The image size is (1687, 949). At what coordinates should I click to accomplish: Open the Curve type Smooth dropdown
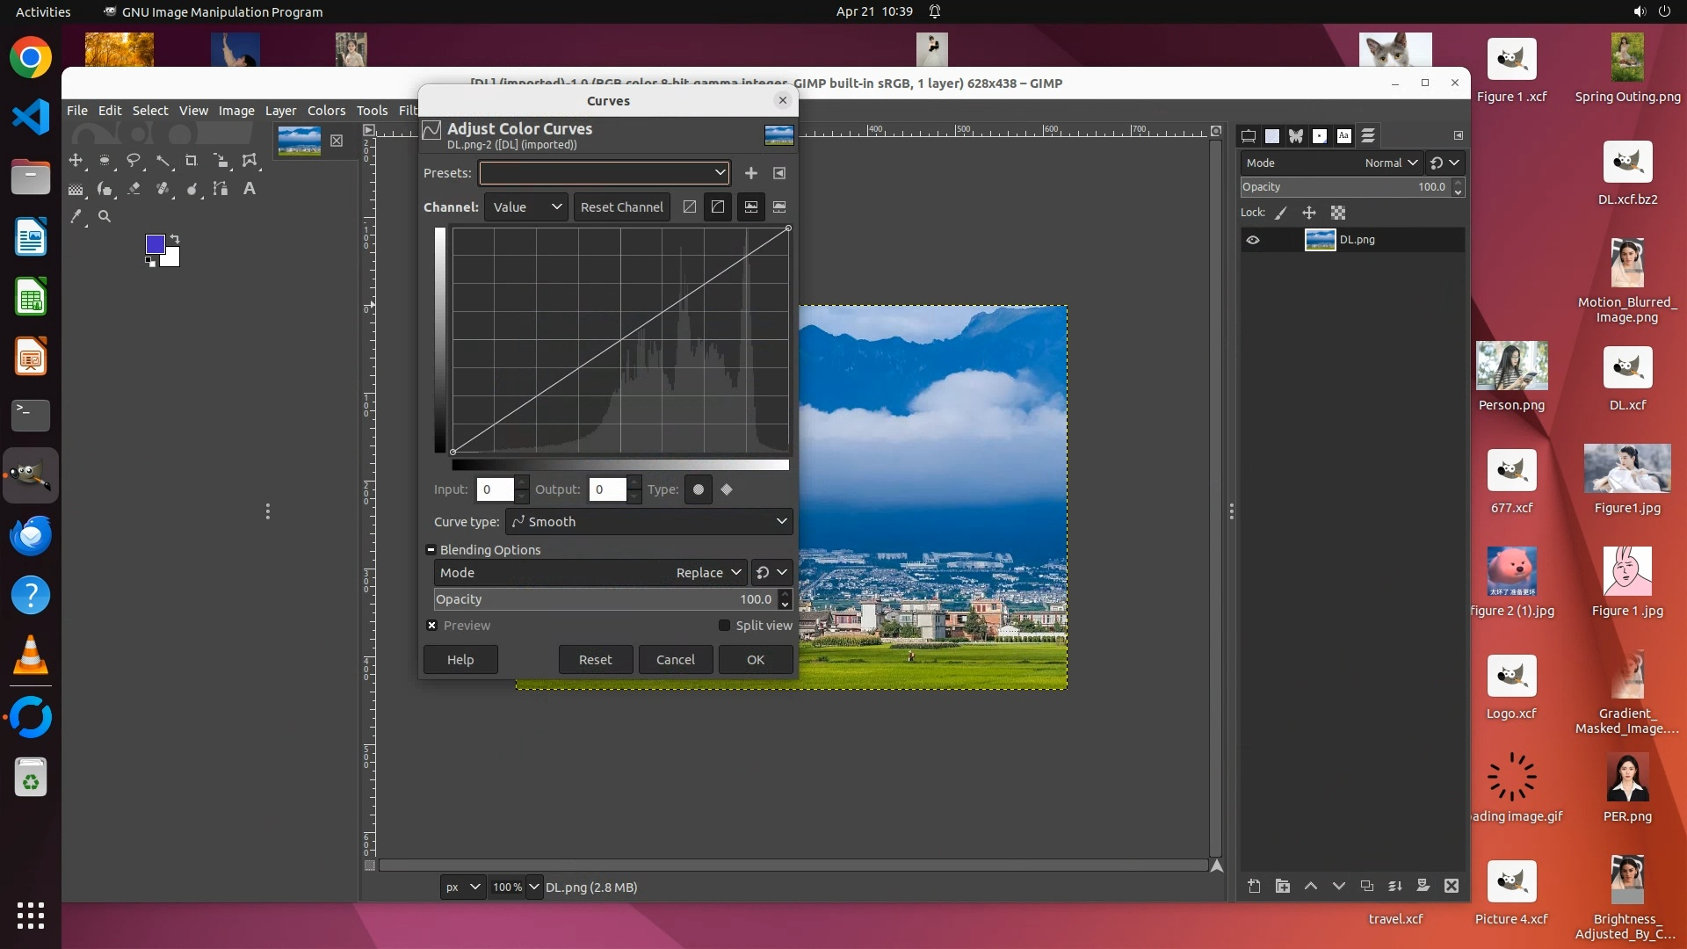pos(649,522)
